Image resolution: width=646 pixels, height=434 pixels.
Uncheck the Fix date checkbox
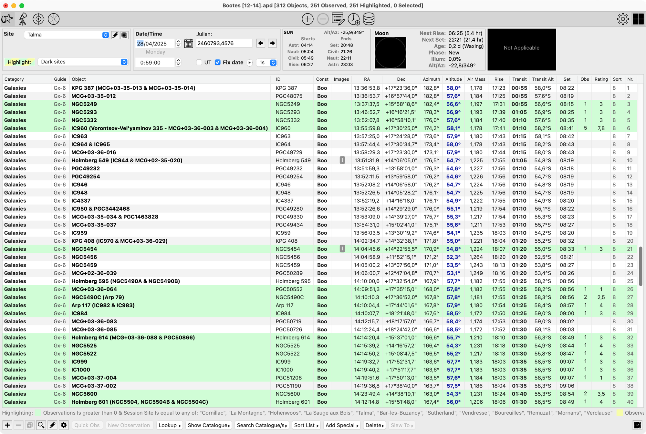click(218, 62)
